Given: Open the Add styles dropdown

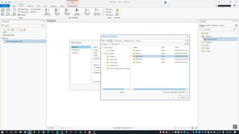Looking at the screenshot, I should click(109, 9).
